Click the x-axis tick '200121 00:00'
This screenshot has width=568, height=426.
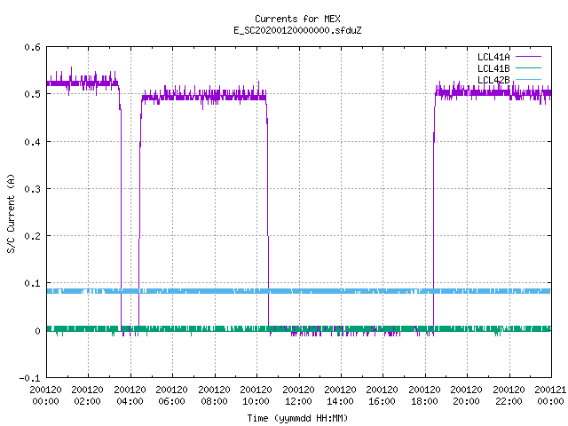(550, 396)
